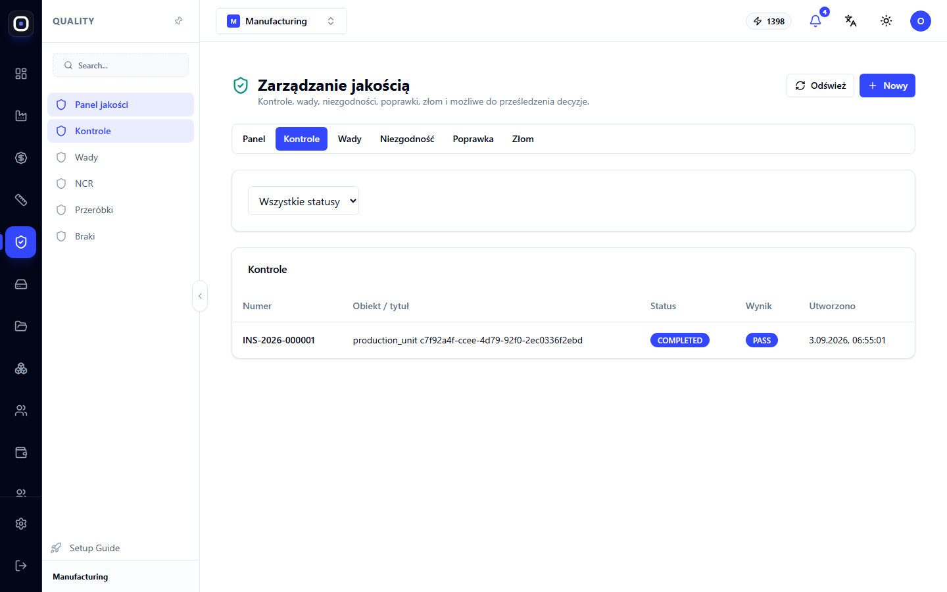Click the COMPLETED status badge
The width and height of the screenshot is (947, 592).
[x=680, y=340]
